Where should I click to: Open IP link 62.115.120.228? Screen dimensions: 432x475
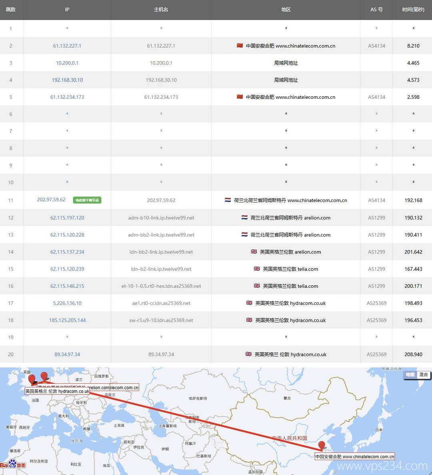pos(67,235)
